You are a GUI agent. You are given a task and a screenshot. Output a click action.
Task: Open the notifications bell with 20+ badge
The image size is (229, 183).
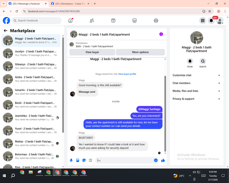click(x=211, y=21)
